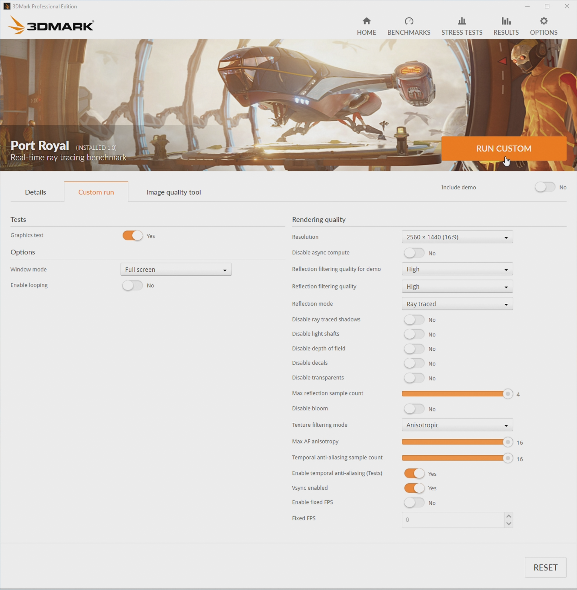Toggle Disable light shafts
This screenshot has height=590, width=577.
[x=414, y=334]
